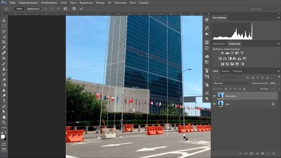The width and height of the screenshot is (281, 158).
Task: Click the foreground color swatch
Action: (x=3, y=136)
